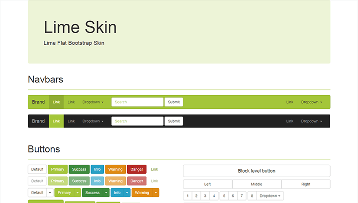Click toolbar button 3
Viewport: 358px width, 203px height.
(205, 196)
